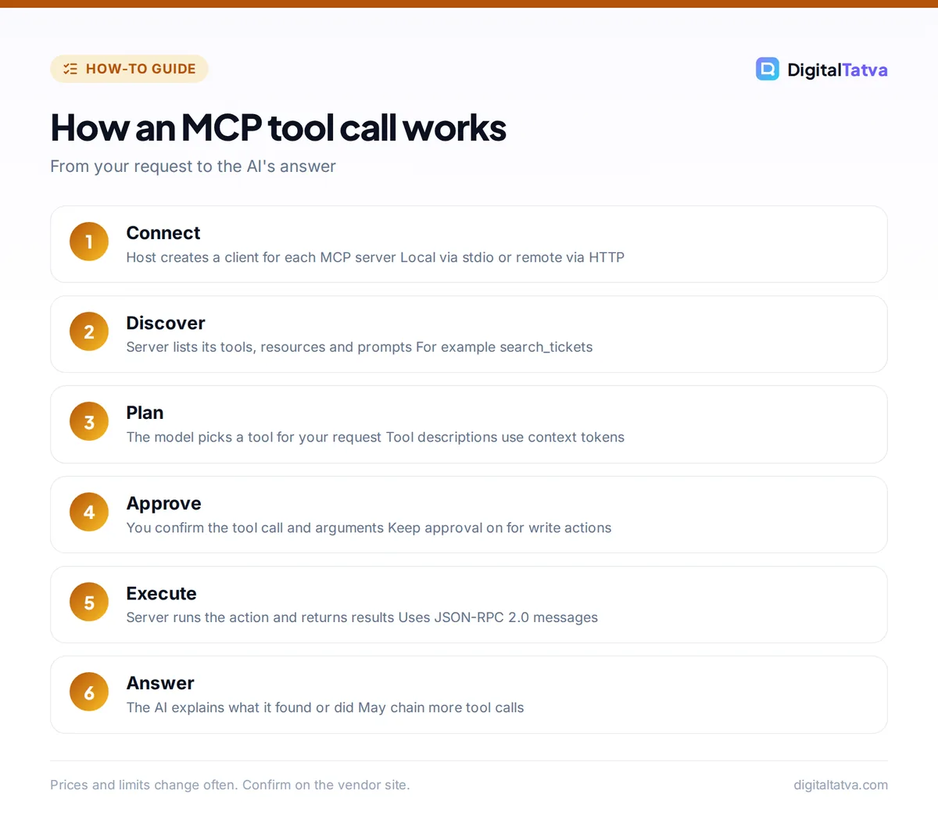Click footer note 'Prices and limits change often'
This screenshot has width=938, height=830.
tap(144, 785)
